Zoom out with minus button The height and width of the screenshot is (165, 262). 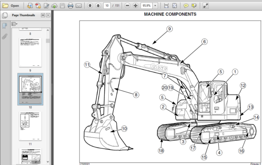128,6
